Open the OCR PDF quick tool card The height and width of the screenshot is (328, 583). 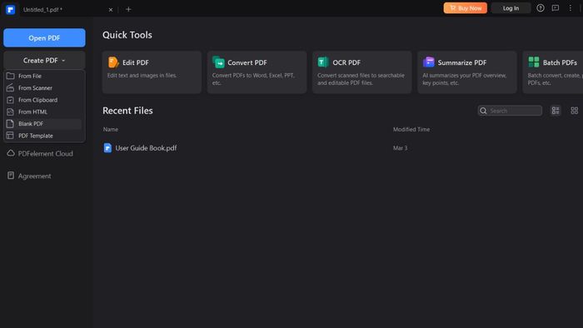point(362,72)
